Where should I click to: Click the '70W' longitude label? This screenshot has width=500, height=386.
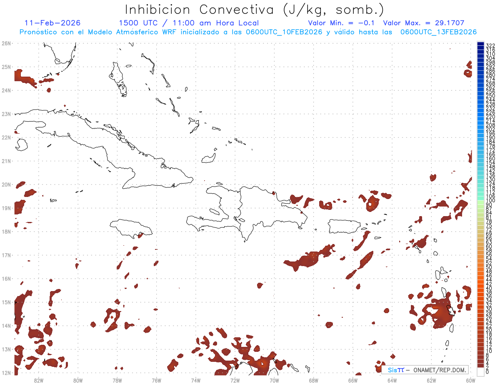(274, 380)
